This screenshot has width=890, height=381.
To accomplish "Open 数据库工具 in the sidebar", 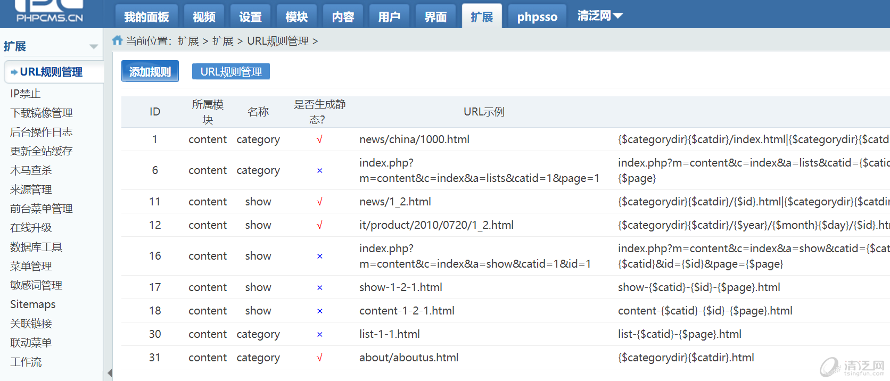I will pyautogui.click(x=36, y=247).
